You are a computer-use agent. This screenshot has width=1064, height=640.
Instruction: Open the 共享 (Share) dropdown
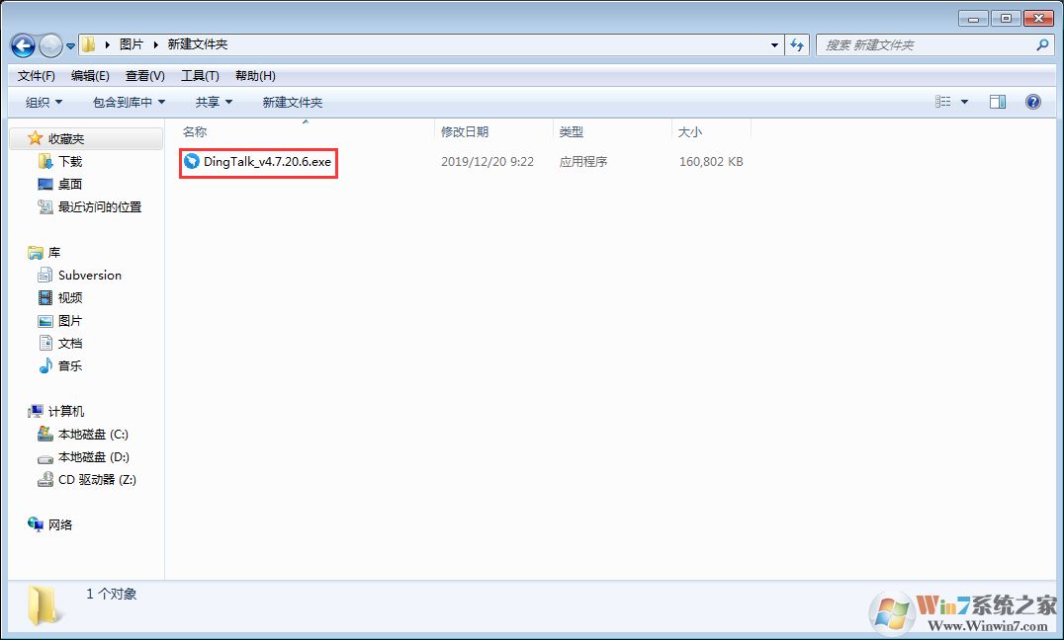211,102
